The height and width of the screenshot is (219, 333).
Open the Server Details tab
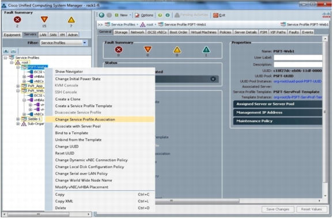(x=245, y=32)
